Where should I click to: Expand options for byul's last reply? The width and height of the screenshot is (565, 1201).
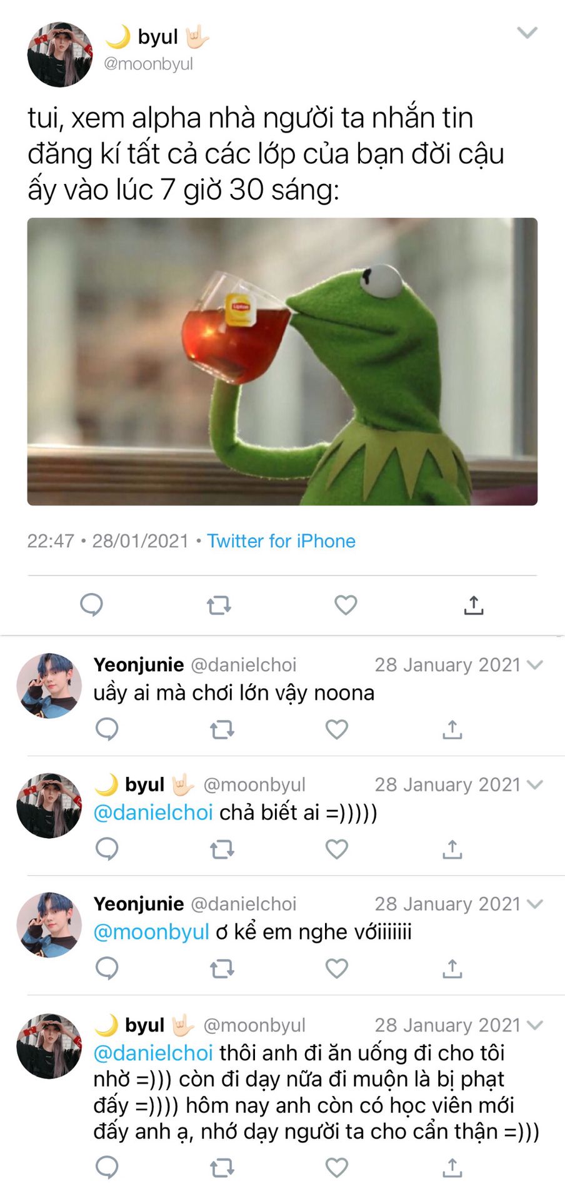click(x=535, y=1025)
